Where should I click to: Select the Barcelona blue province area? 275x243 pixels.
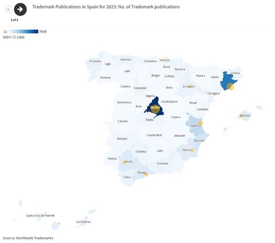[x=225, y=81]
